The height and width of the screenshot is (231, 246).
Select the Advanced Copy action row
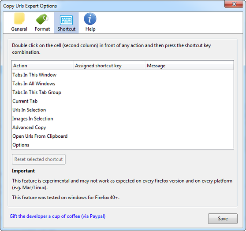point(123,128)
